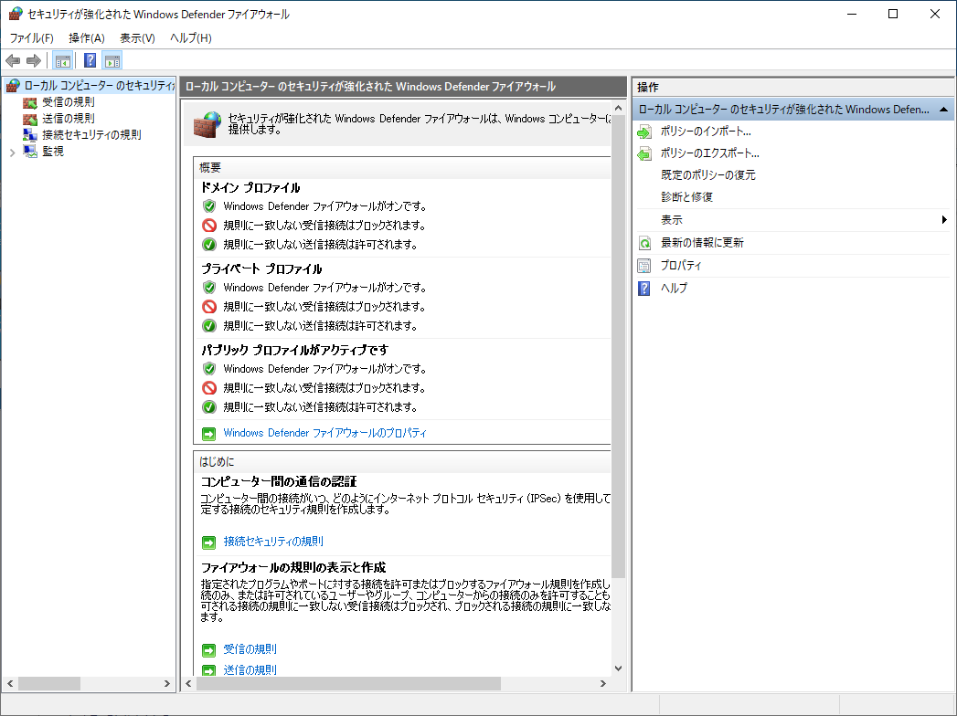Click ポリシーのインポート... action
This screenshot has width=957, height=716.
coord(706,132)
